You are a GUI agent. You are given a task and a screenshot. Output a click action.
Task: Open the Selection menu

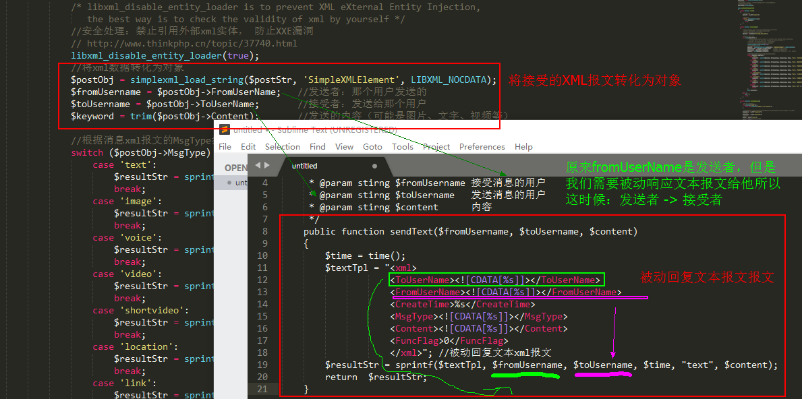click(282, 146)
